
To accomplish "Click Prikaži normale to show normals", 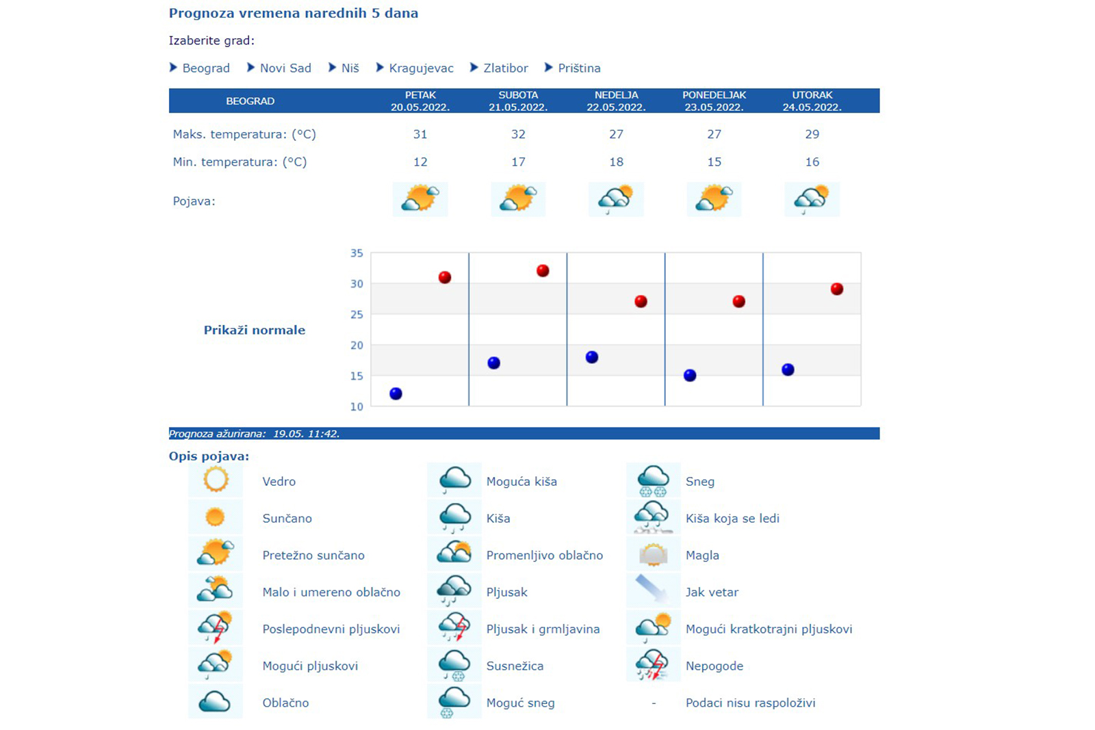I will coord(254,330).
